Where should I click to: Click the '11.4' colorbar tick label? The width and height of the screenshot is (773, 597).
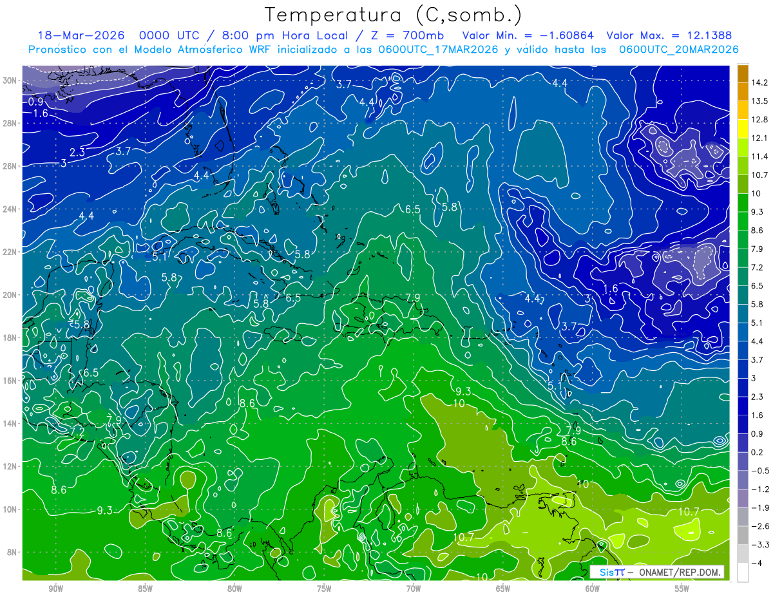tap(759, 156)
